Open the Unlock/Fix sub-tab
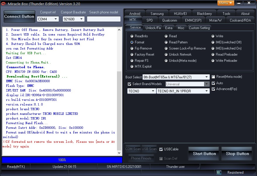The image size is (257, 176). tap(153, 28)
